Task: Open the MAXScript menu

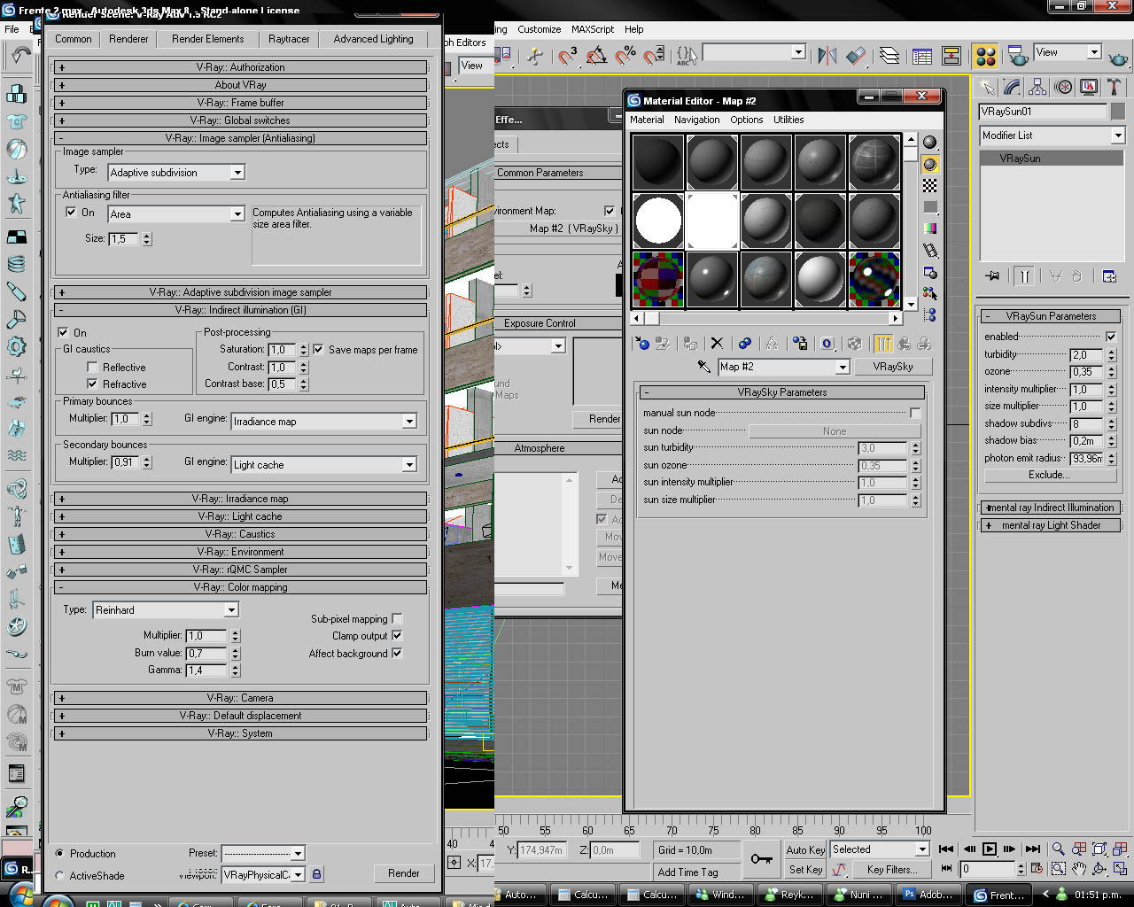Action: (x=593, y=29)
